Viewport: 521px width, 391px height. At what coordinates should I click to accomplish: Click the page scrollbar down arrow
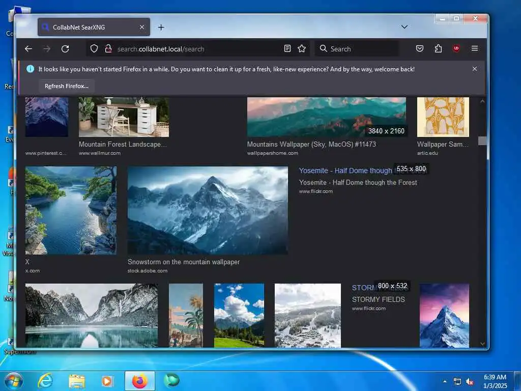[x=482, y=344]
